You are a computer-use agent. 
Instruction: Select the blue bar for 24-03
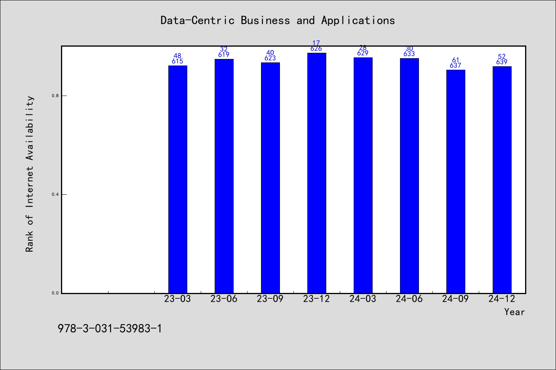tap(363, 175)
